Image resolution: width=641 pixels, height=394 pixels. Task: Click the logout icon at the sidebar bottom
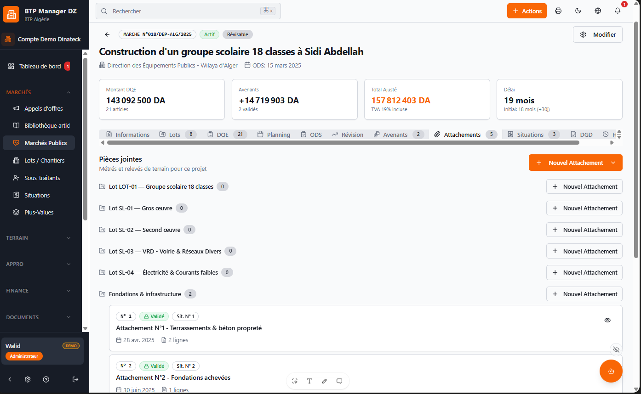pyautogui.click(x=75, y=379)
